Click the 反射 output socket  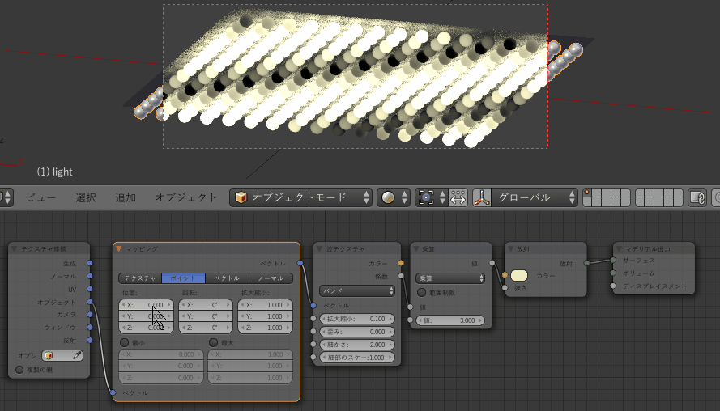90,341
